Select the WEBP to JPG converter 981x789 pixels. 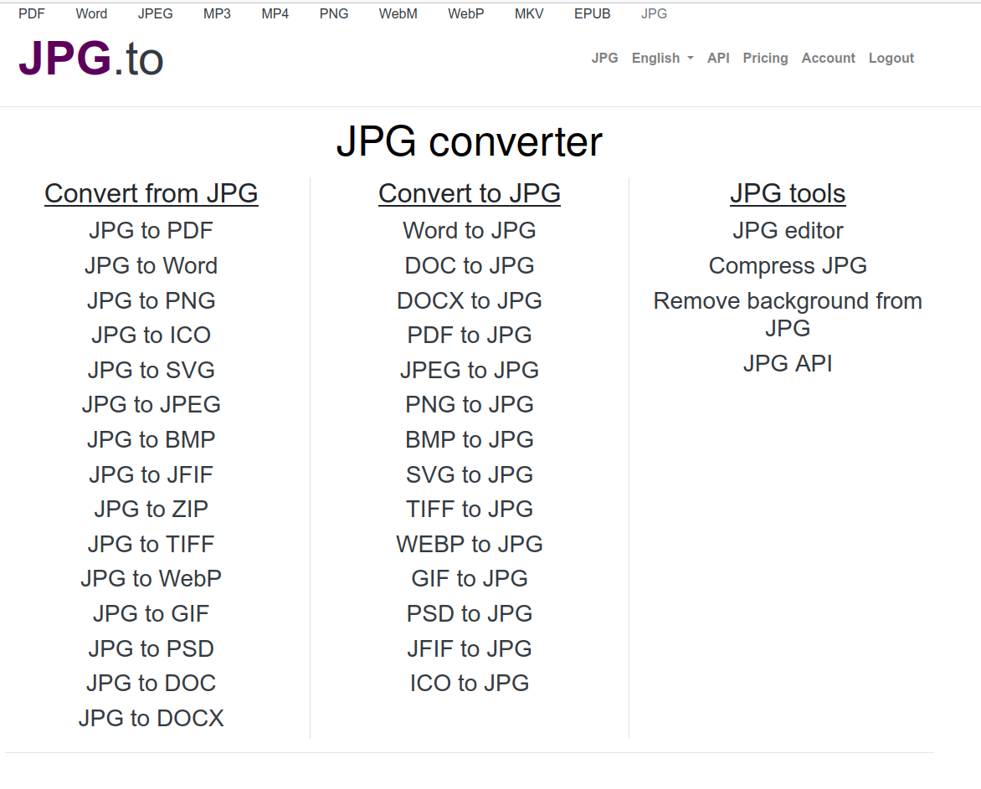tap(470, 543)
